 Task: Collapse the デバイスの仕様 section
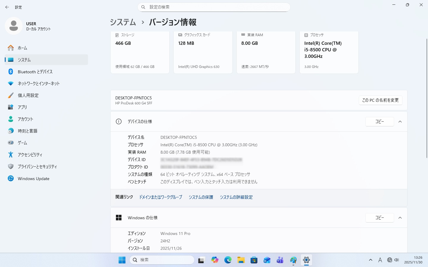[400, 122]
